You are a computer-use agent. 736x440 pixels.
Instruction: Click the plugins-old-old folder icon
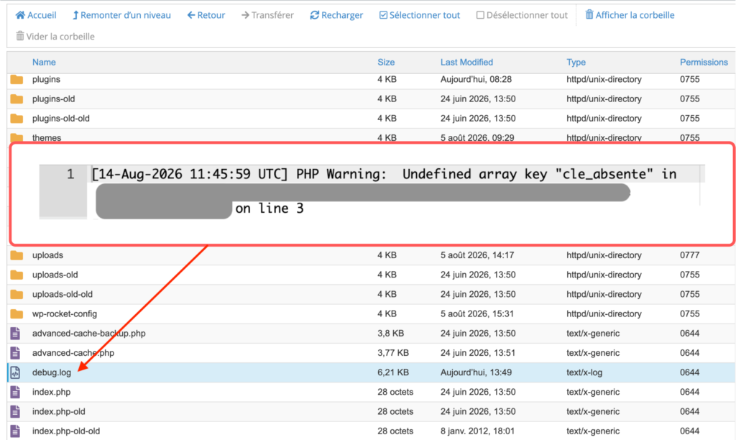coord(17,119)
